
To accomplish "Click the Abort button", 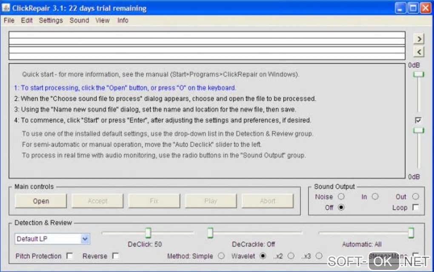I will tap(268, 201).
